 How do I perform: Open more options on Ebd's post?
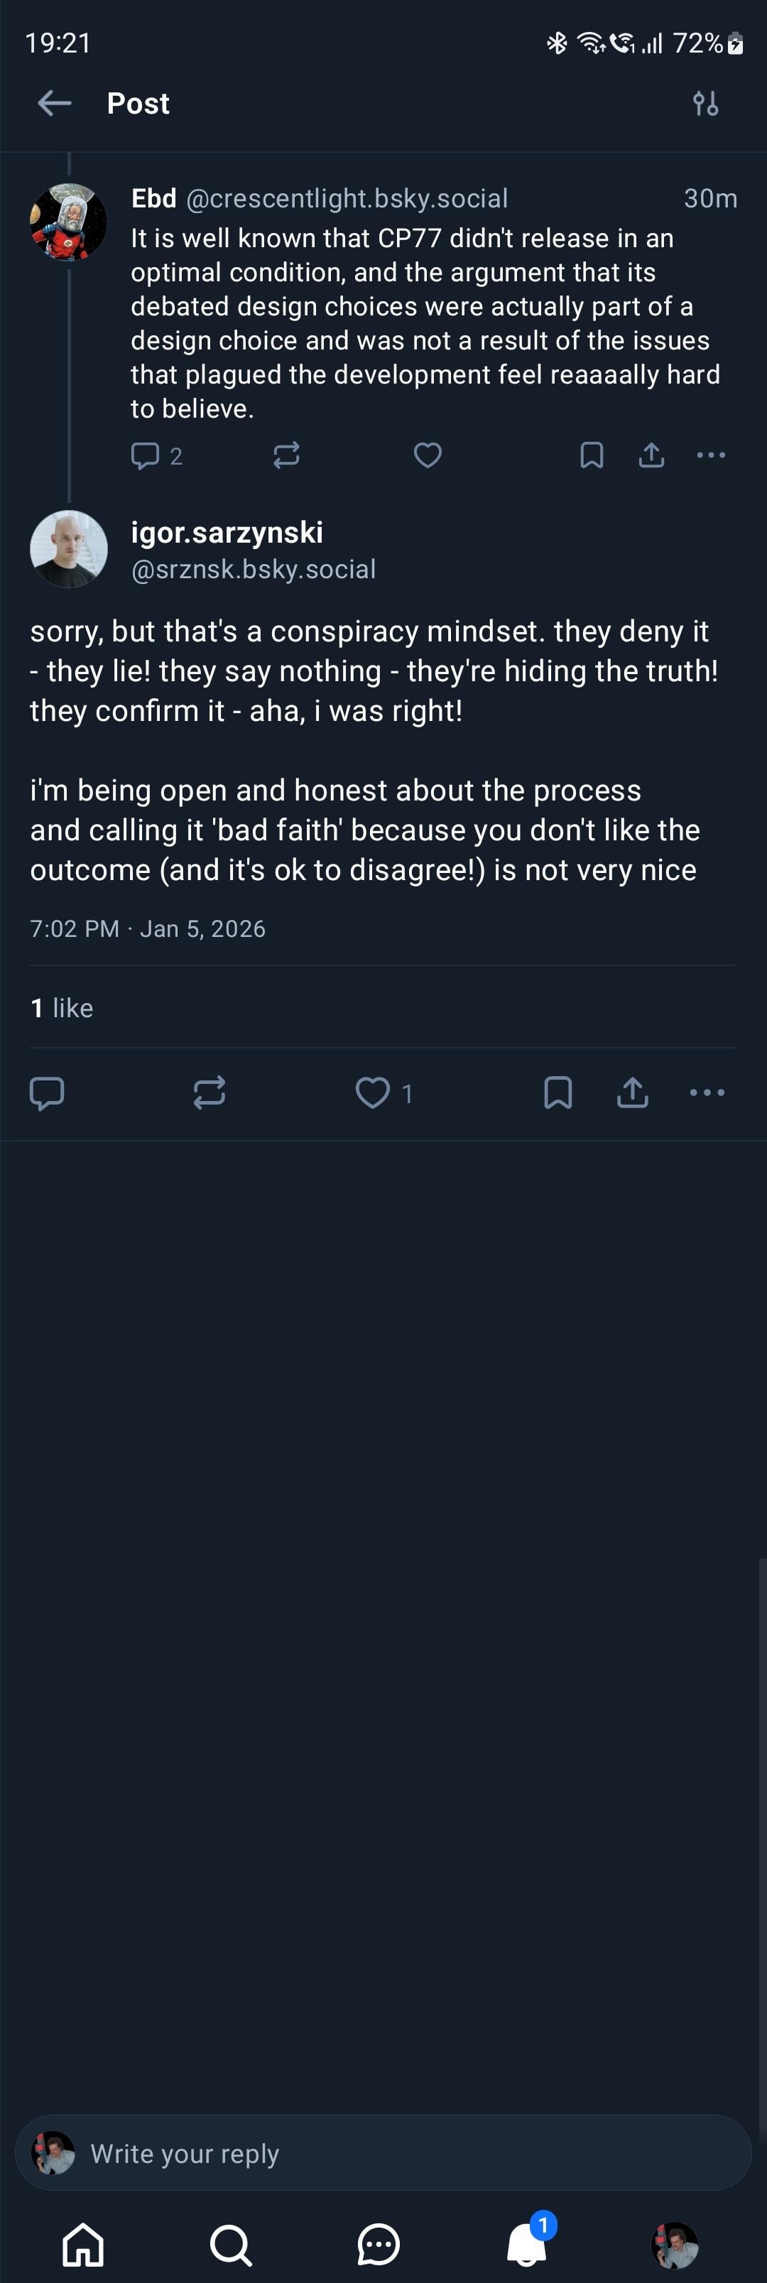(711, 455)
